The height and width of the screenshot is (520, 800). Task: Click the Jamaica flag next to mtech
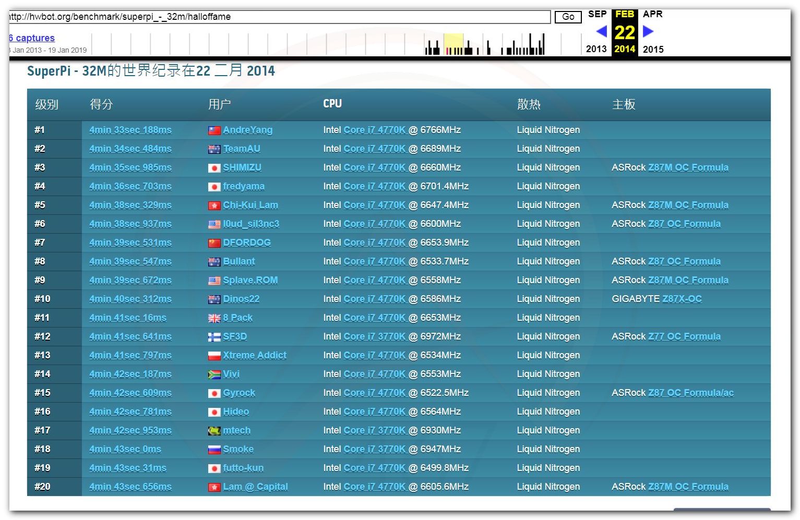coord(214,431)
